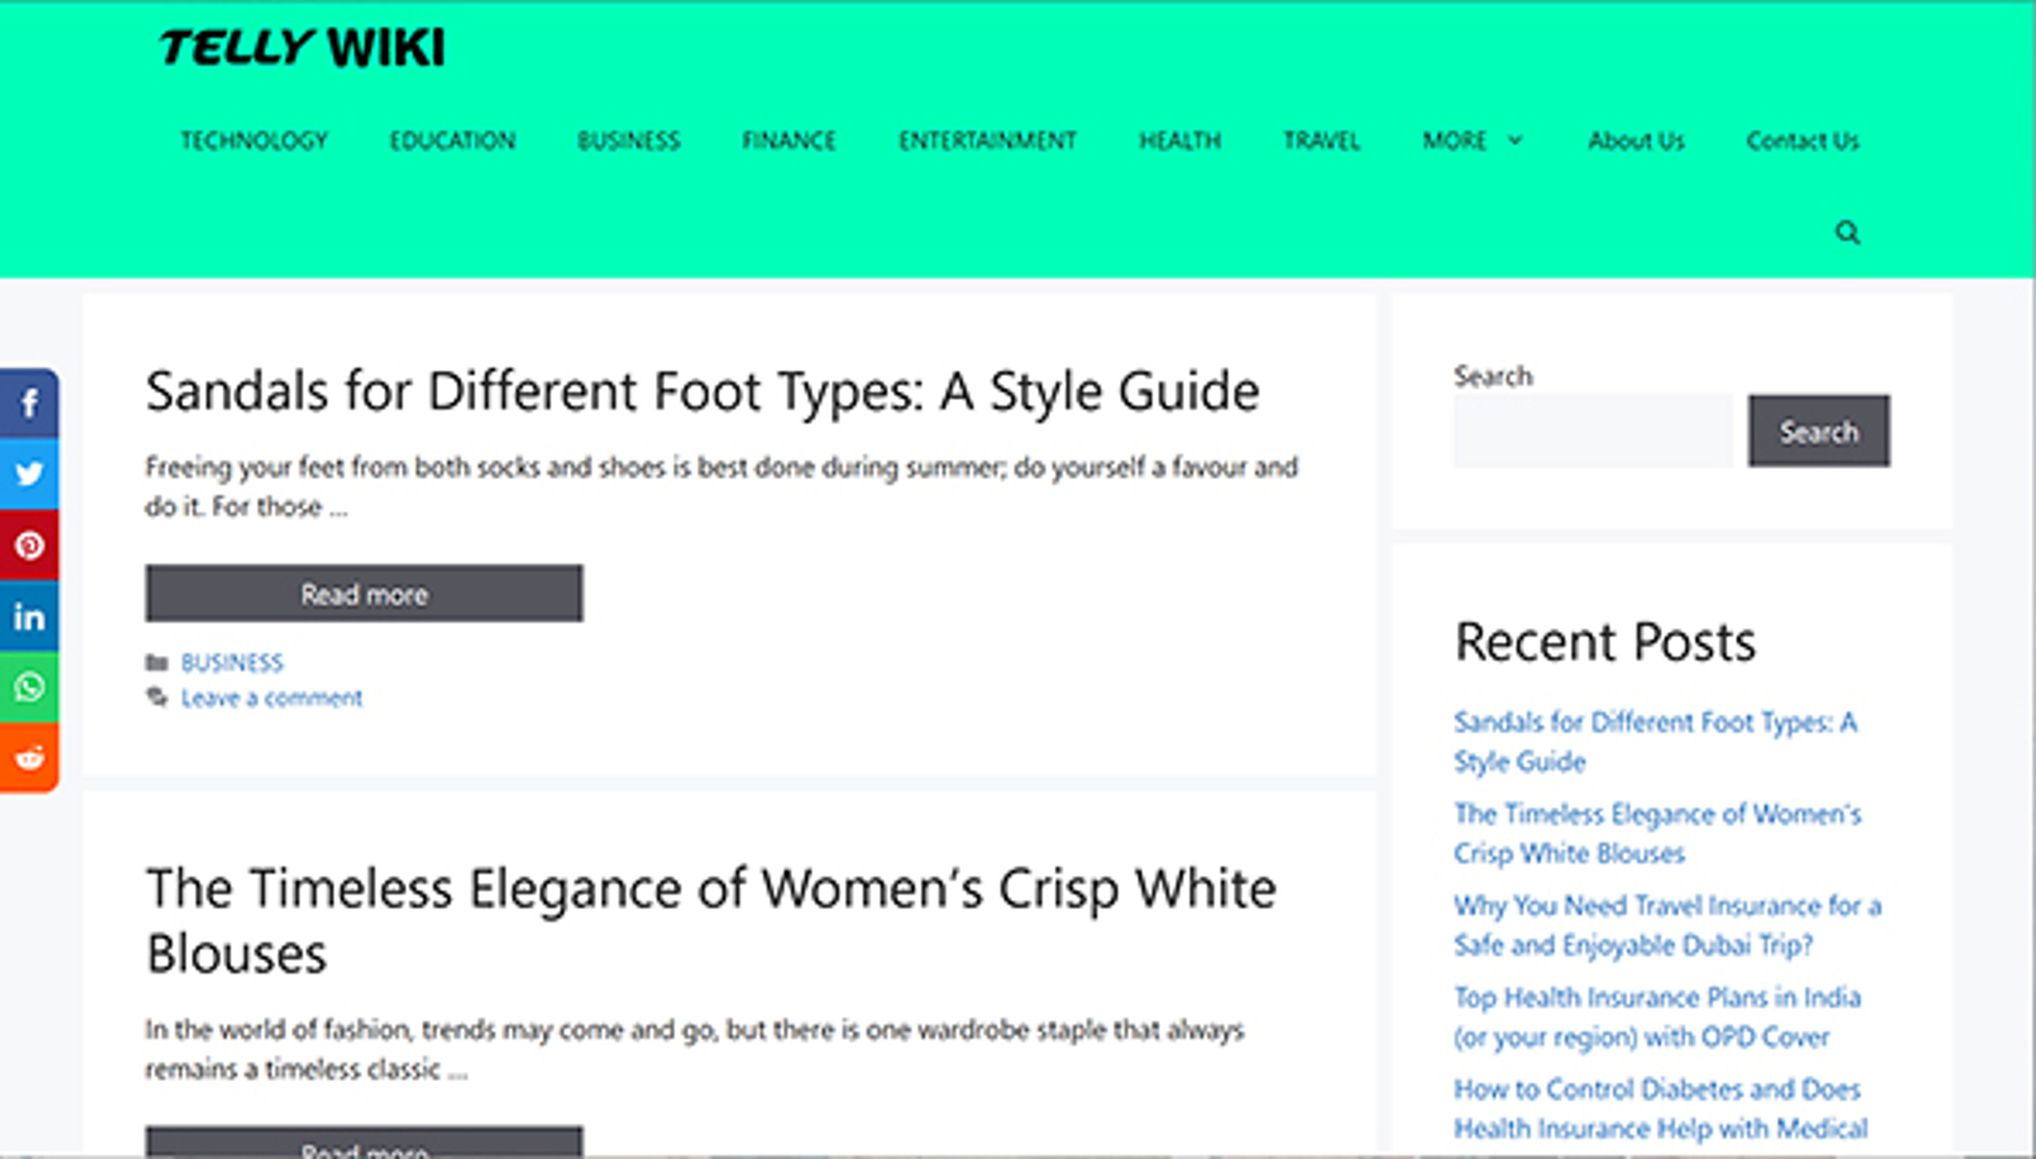Post to Reddit using the sidebar icon
This screenshot has width=2036, height=1159.
pos(30,758)
